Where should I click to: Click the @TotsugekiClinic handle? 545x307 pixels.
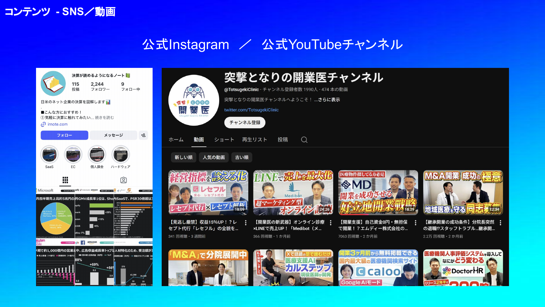241,89
